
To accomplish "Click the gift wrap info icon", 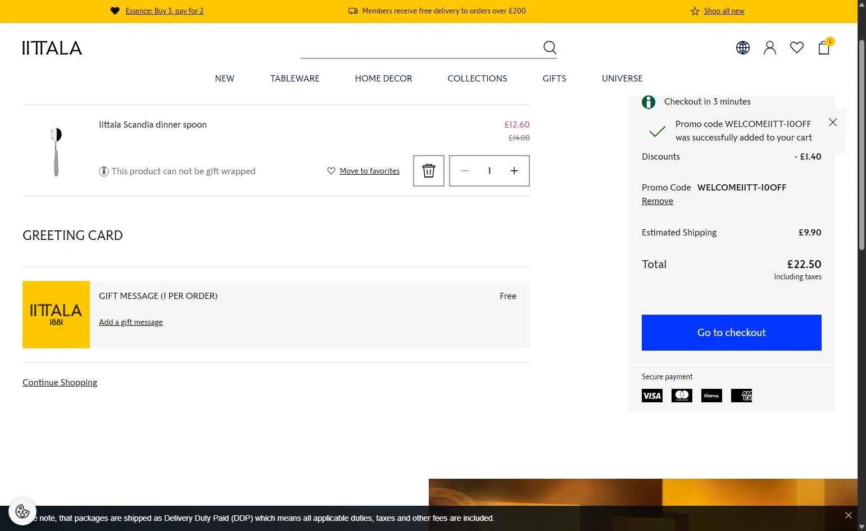I will pyautogui.click(x=104, y=171).
